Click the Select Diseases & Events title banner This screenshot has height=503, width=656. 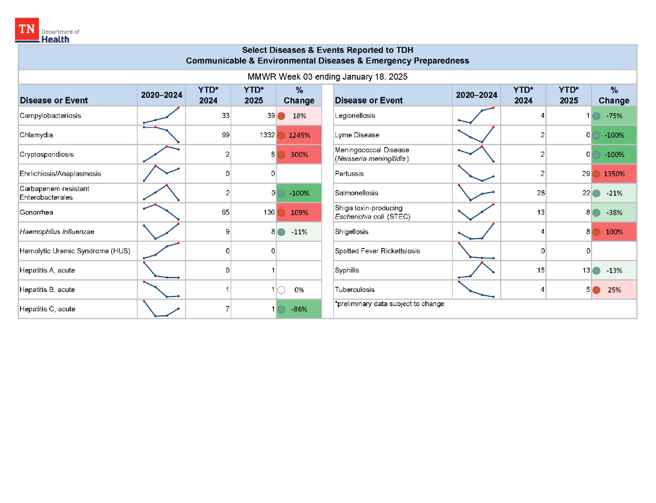(x=327, y=55)
